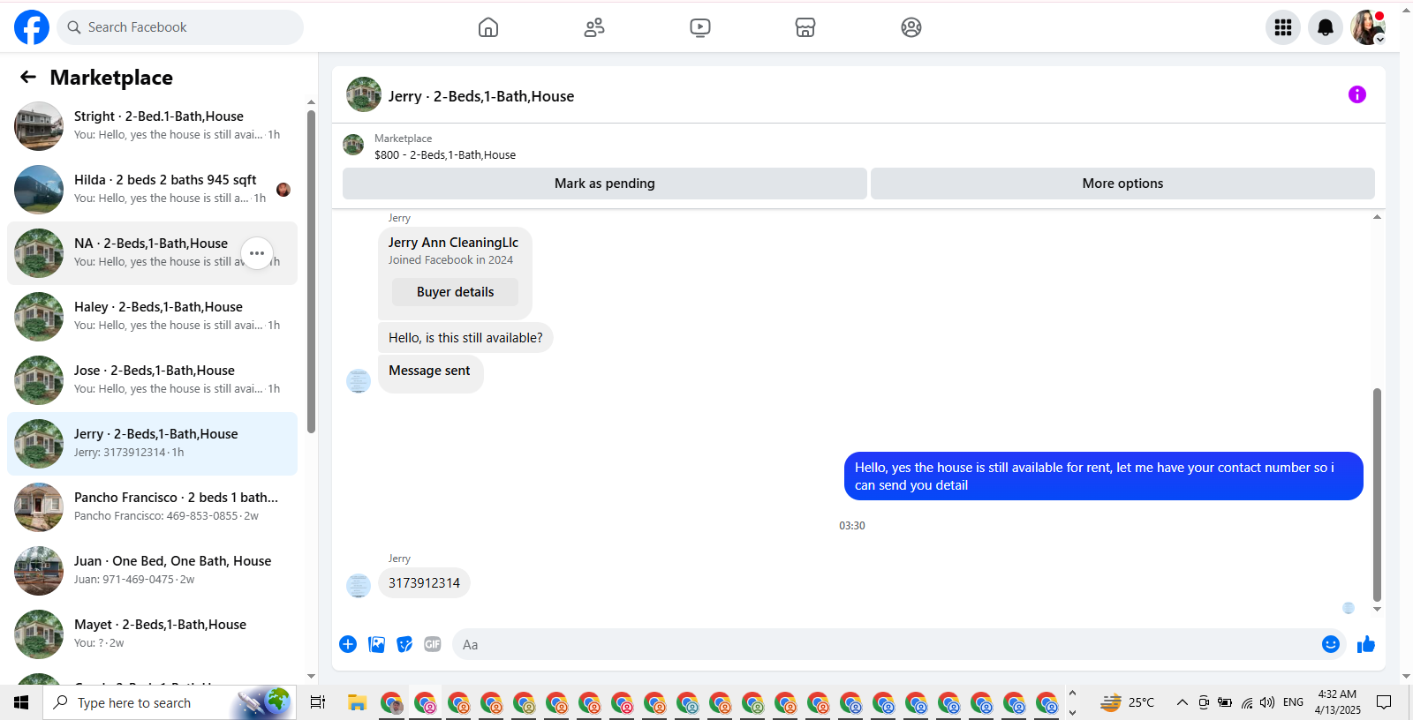Open Juan One Bed, One Bath conversation
This screenshot has height=720, width=1413.
point(152,571)
